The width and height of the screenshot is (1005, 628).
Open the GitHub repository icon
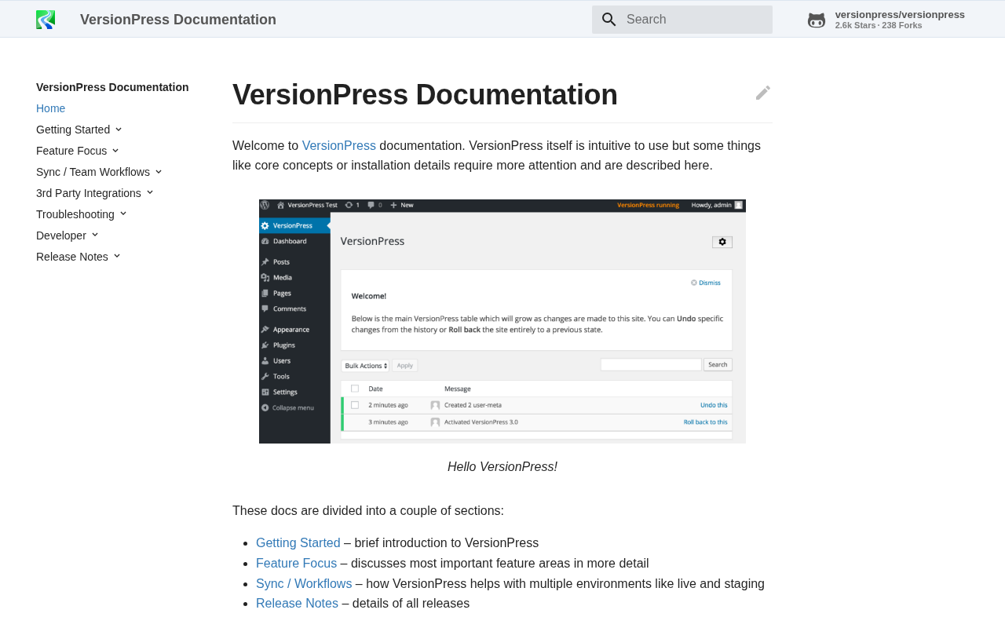point(817,20)
